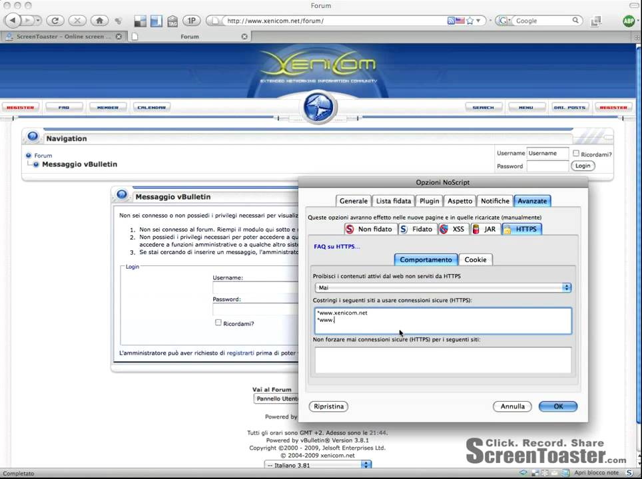Click the search magnifier icon
Viewport: 642px width, 479px height.
pos(575,20)
